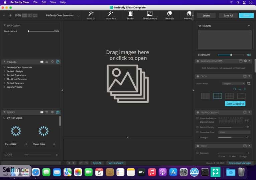Switch Presets panel to grid view
The height and width of the screenshot is (180, 256).
tap(42, 62)
